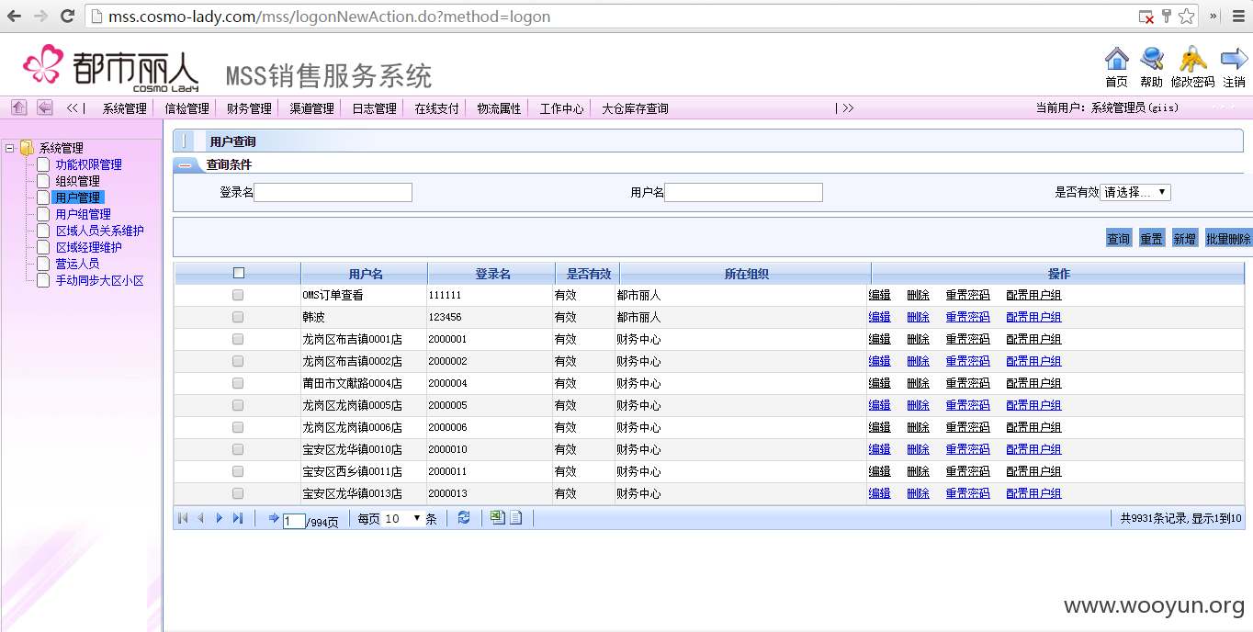The width and height of the screenshot is (1253, 632).
Task: Open the Chrome menu button
Action: pyautogui.click(x=1237, y=16)
